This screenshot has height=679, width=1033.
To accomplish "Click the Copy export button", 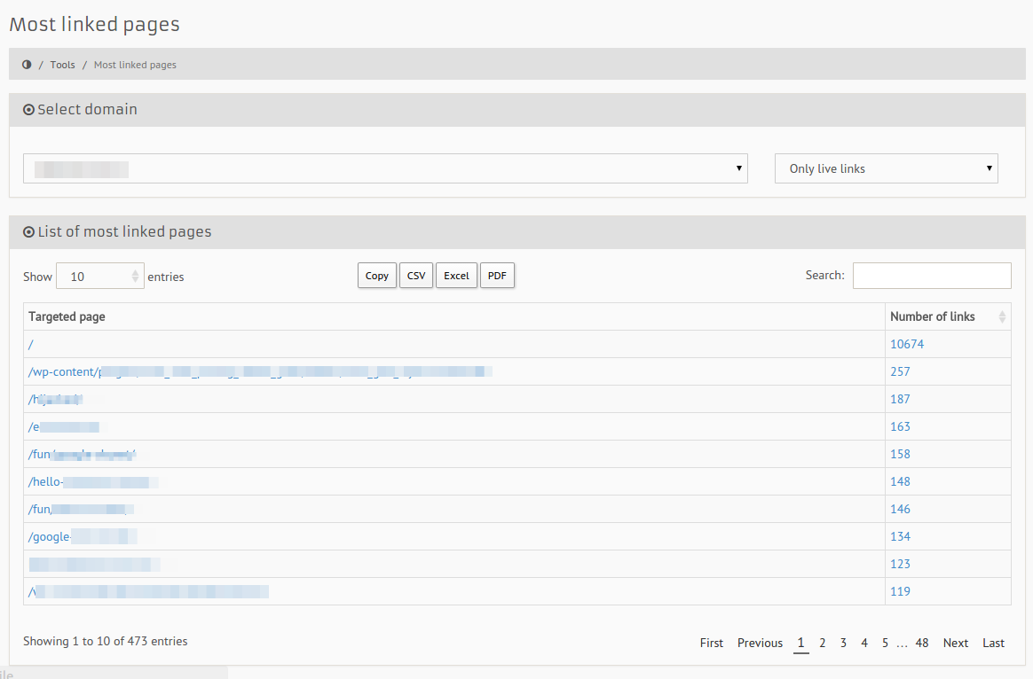I will tap(377, 276).
